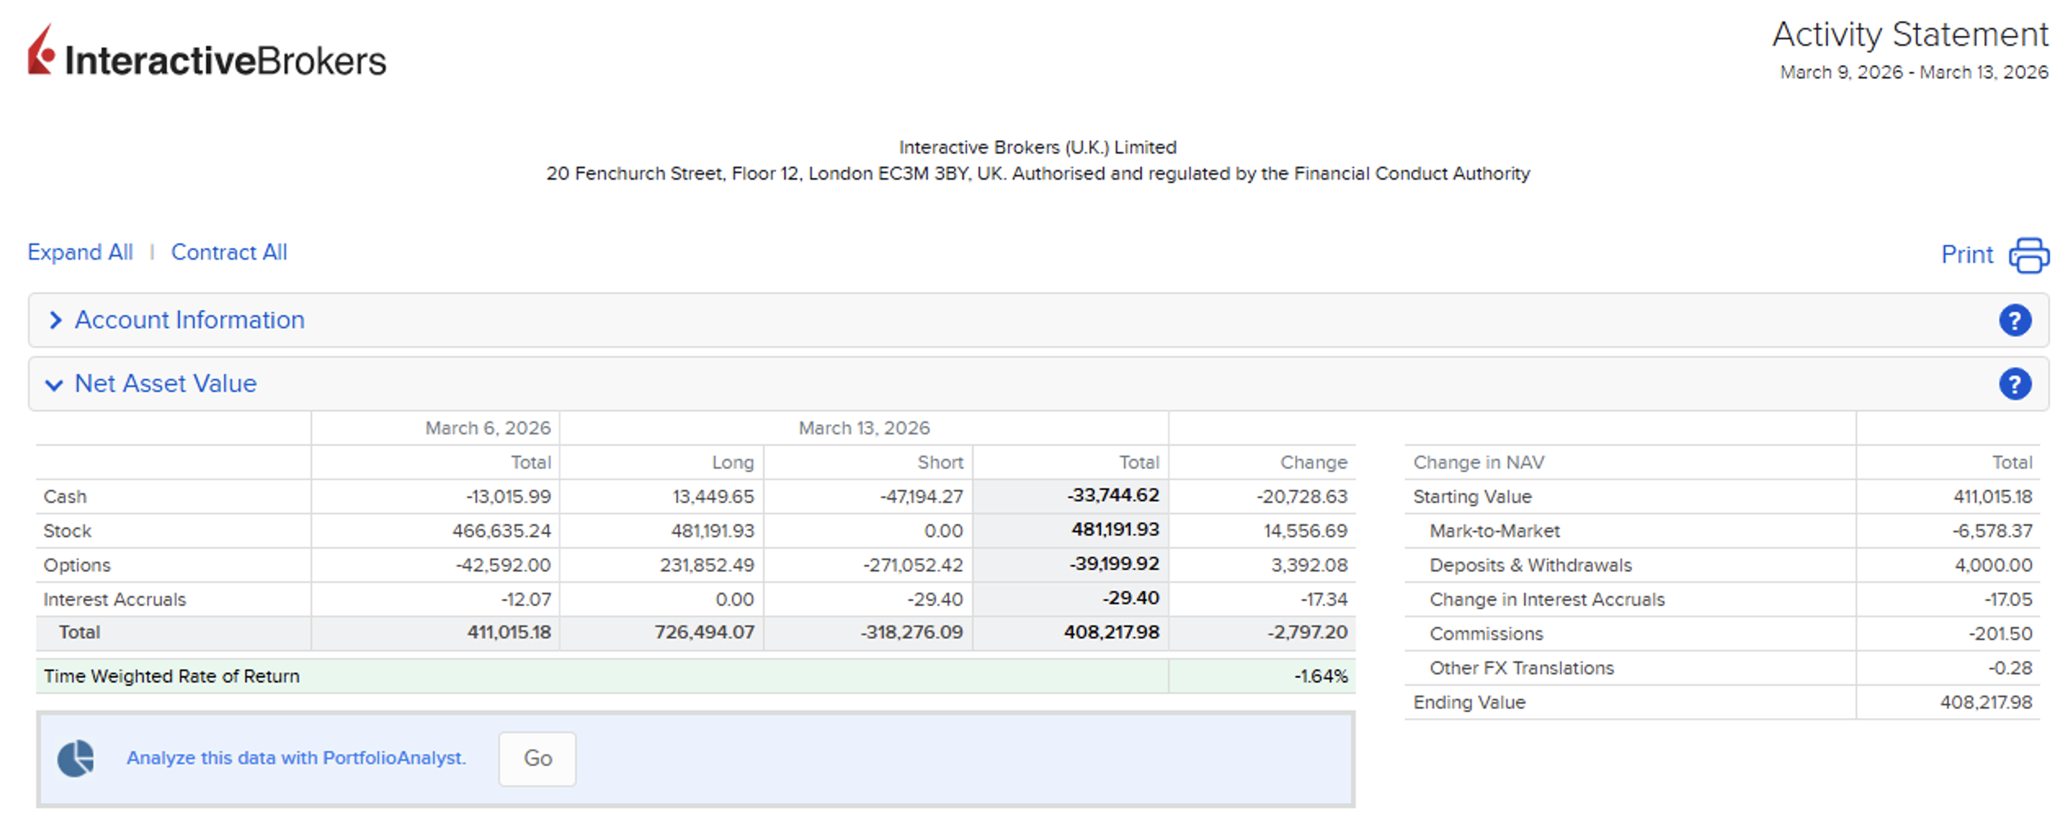Open help for Account Information section
Image resolution: width=2065 pixels, height=828 pixels.
point(2014,320)
